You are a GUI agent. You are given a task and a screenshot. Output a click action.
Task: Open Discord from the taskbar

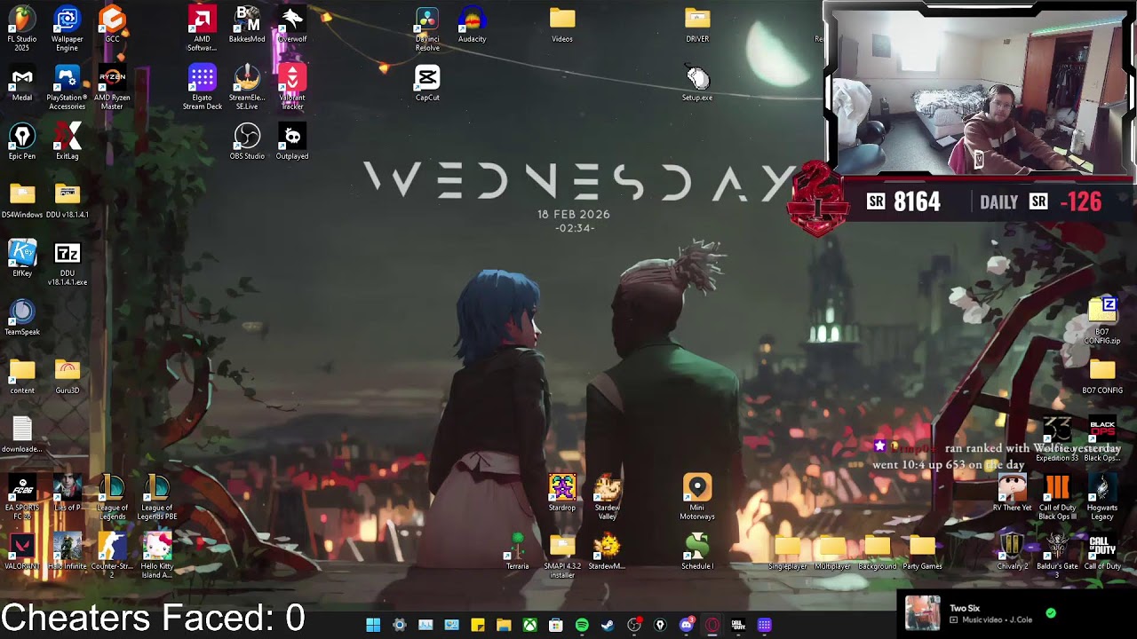pyautogui.click(x=686, y=625)
